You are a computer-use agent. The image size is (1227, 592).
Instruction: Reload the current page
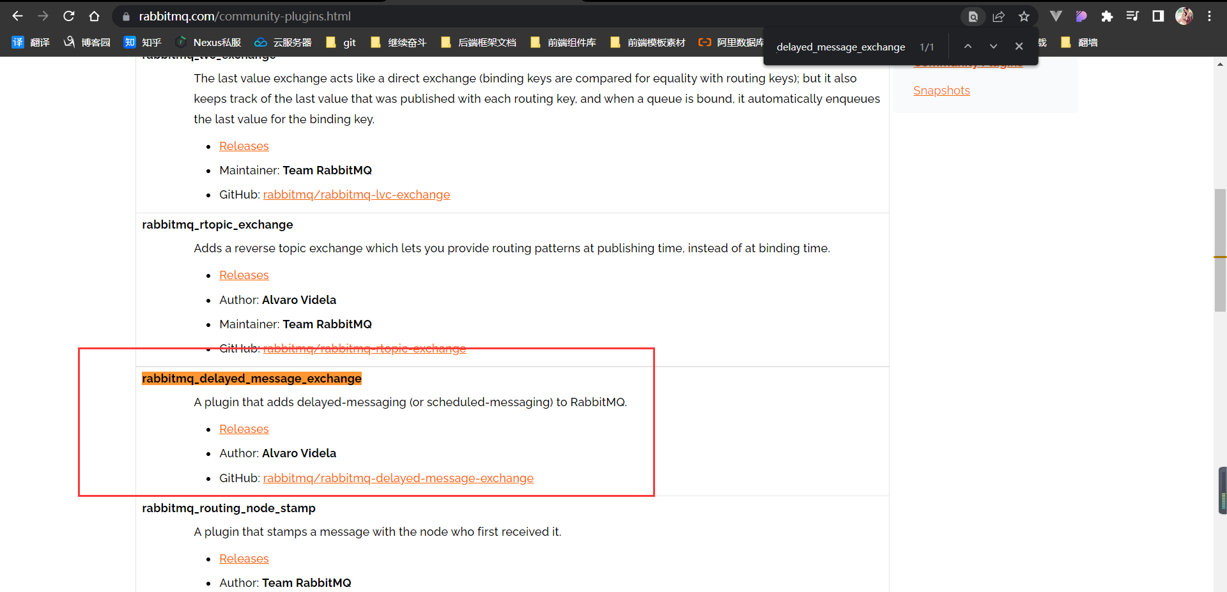point(69,17)
